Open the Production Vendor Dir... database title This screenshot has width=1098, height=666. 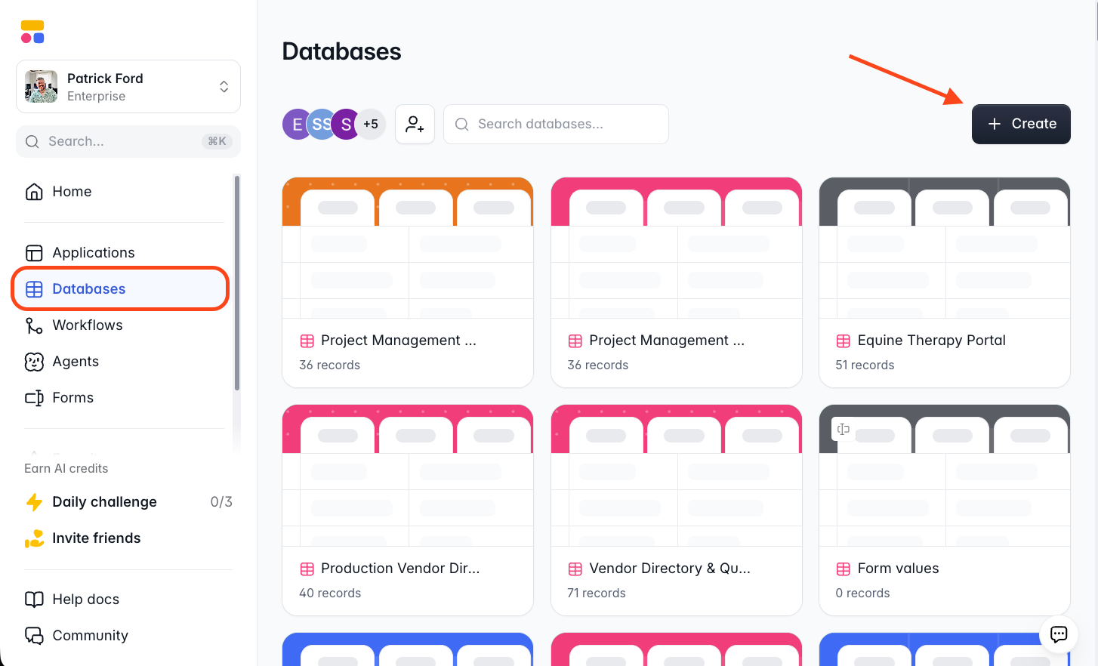[400, 569]
